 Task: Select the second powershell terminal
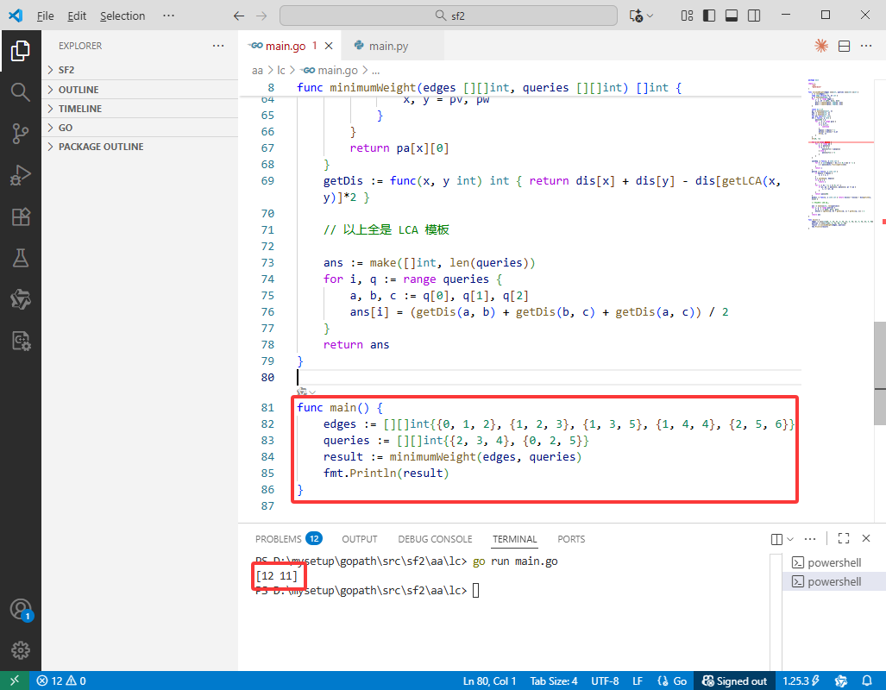point(834,581)
